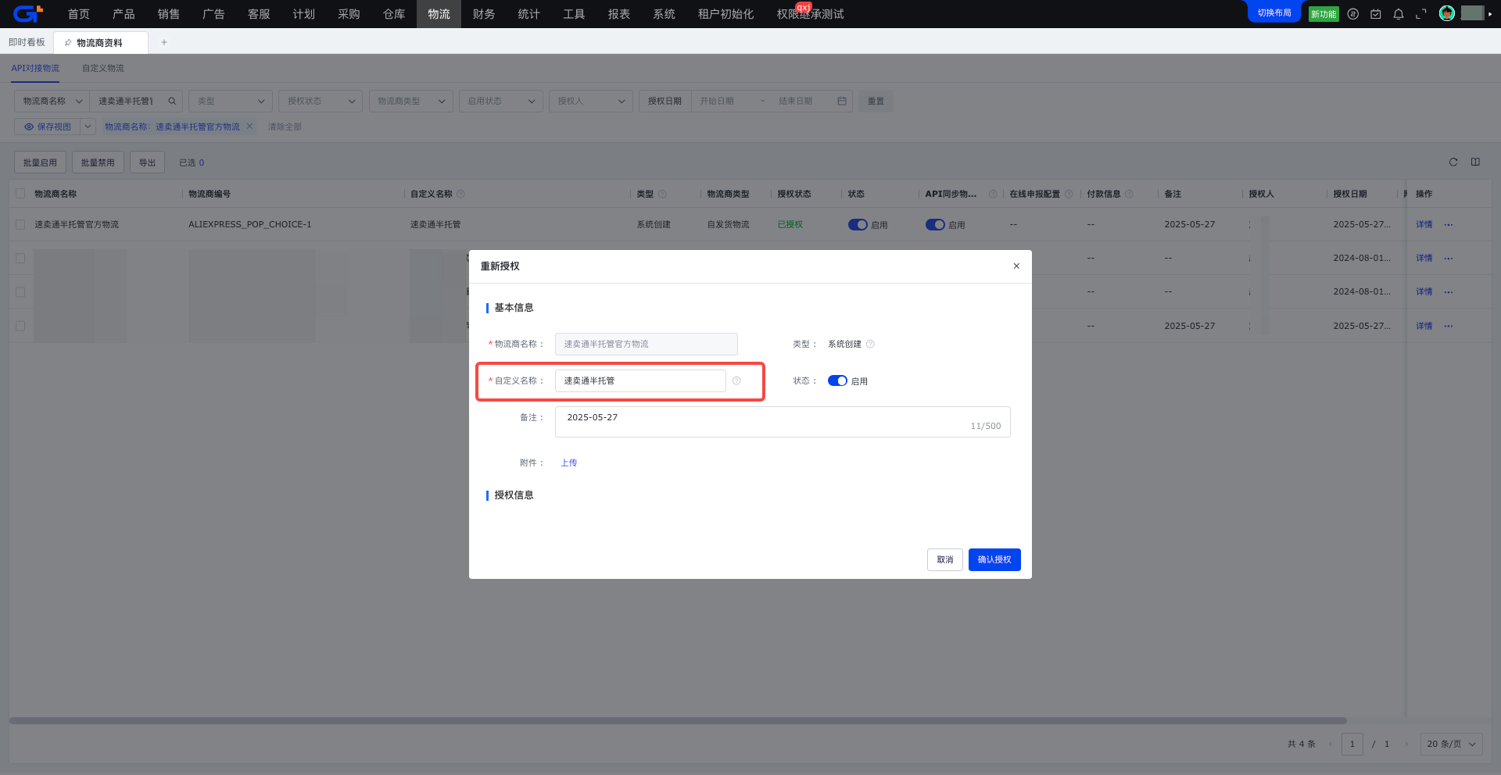Click the help icon next to API同步物 column header
1501x775 pixels.
[x=993, y=194]
